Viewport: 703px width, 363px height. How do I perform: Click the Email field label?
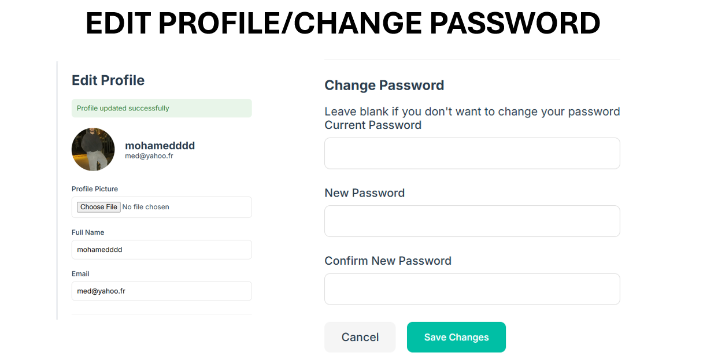coord(80,274)
